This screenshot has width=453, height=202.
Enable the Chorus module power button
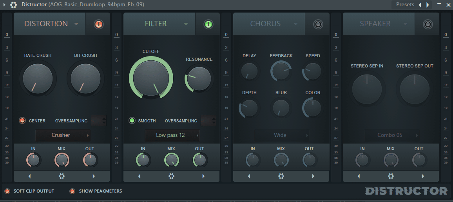tap(318, 24)
